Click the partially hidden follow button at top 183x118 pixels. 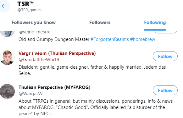165,32
